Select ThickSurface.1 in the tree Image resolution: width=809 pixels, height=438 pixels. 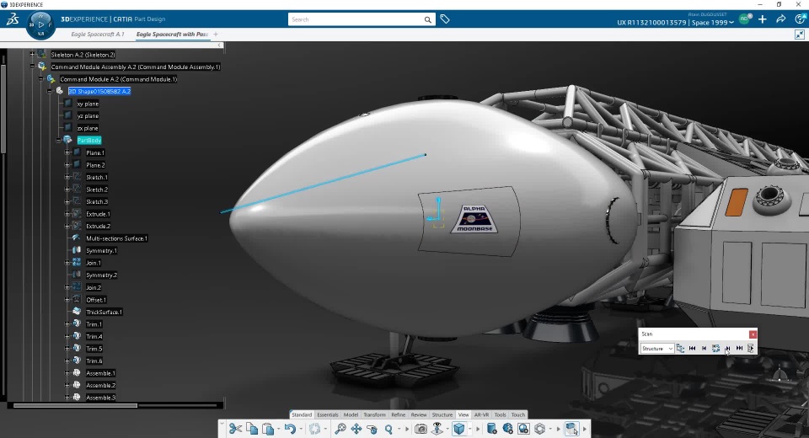[104, 312]
